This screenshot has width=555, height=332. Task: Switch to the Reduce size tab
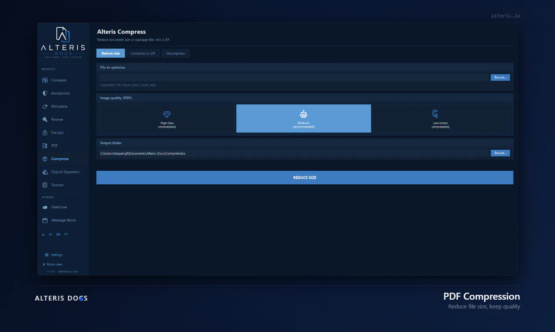coord(111,53)
